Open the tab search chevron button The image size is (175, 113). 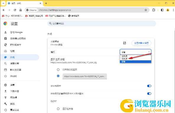click(3, 3)
